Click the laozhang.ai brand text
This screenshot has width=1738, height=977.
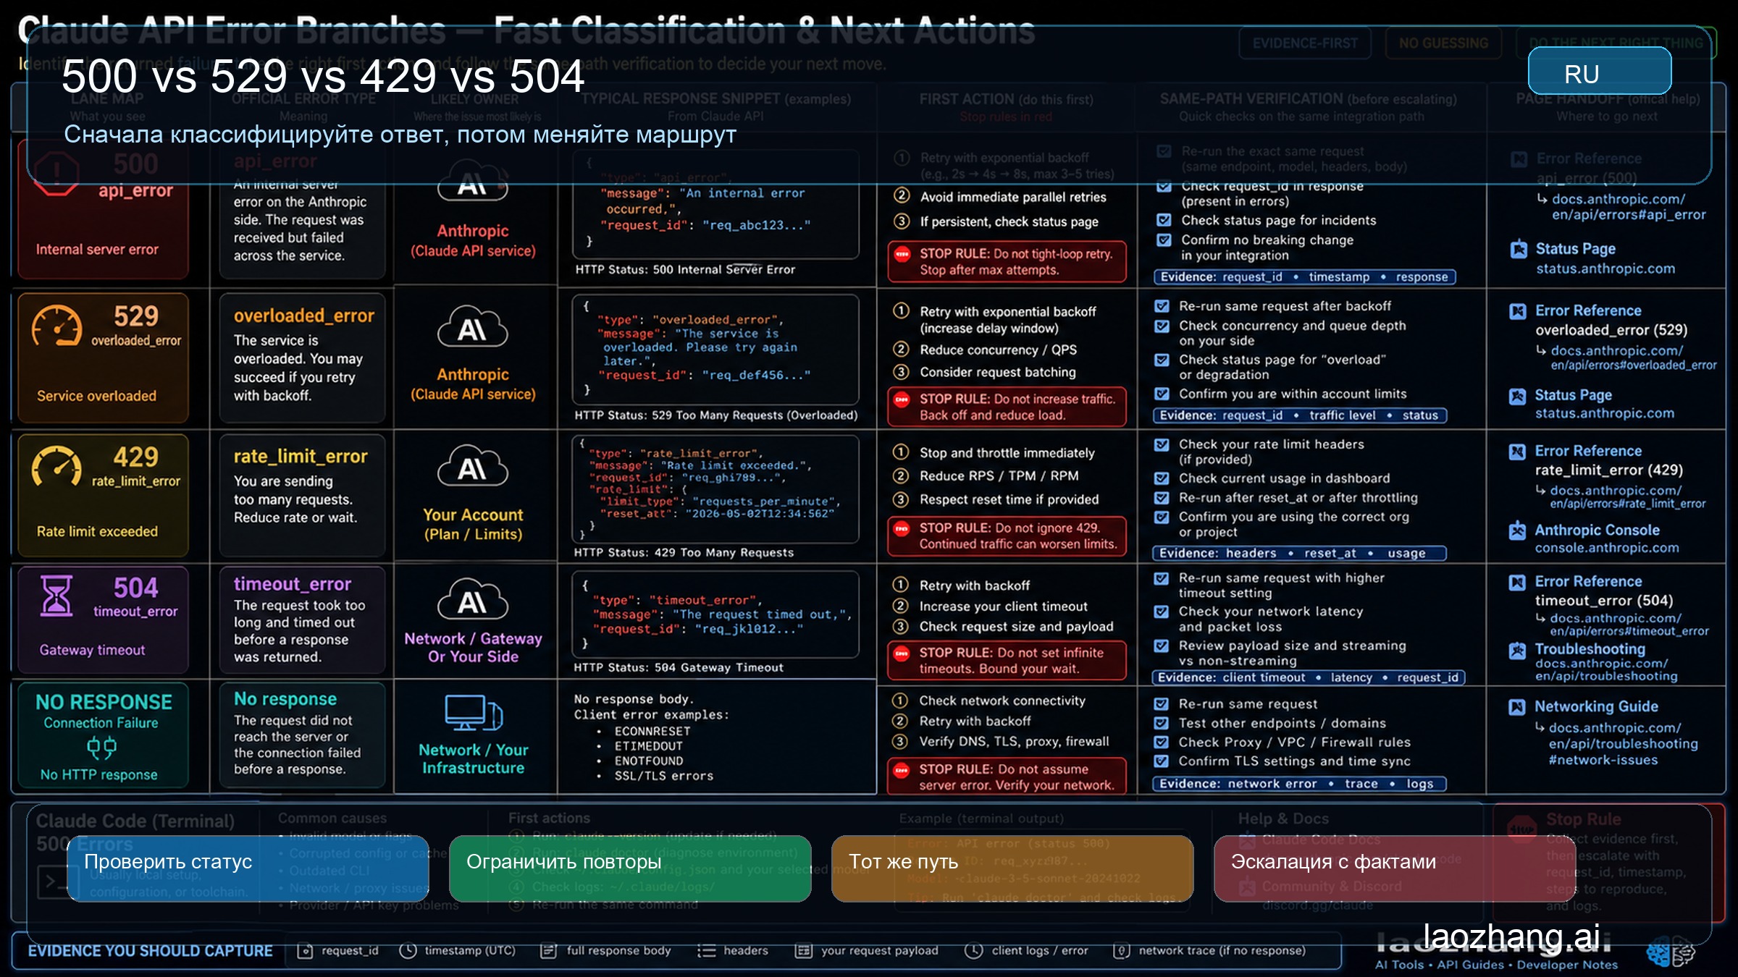click(1511, 936)
